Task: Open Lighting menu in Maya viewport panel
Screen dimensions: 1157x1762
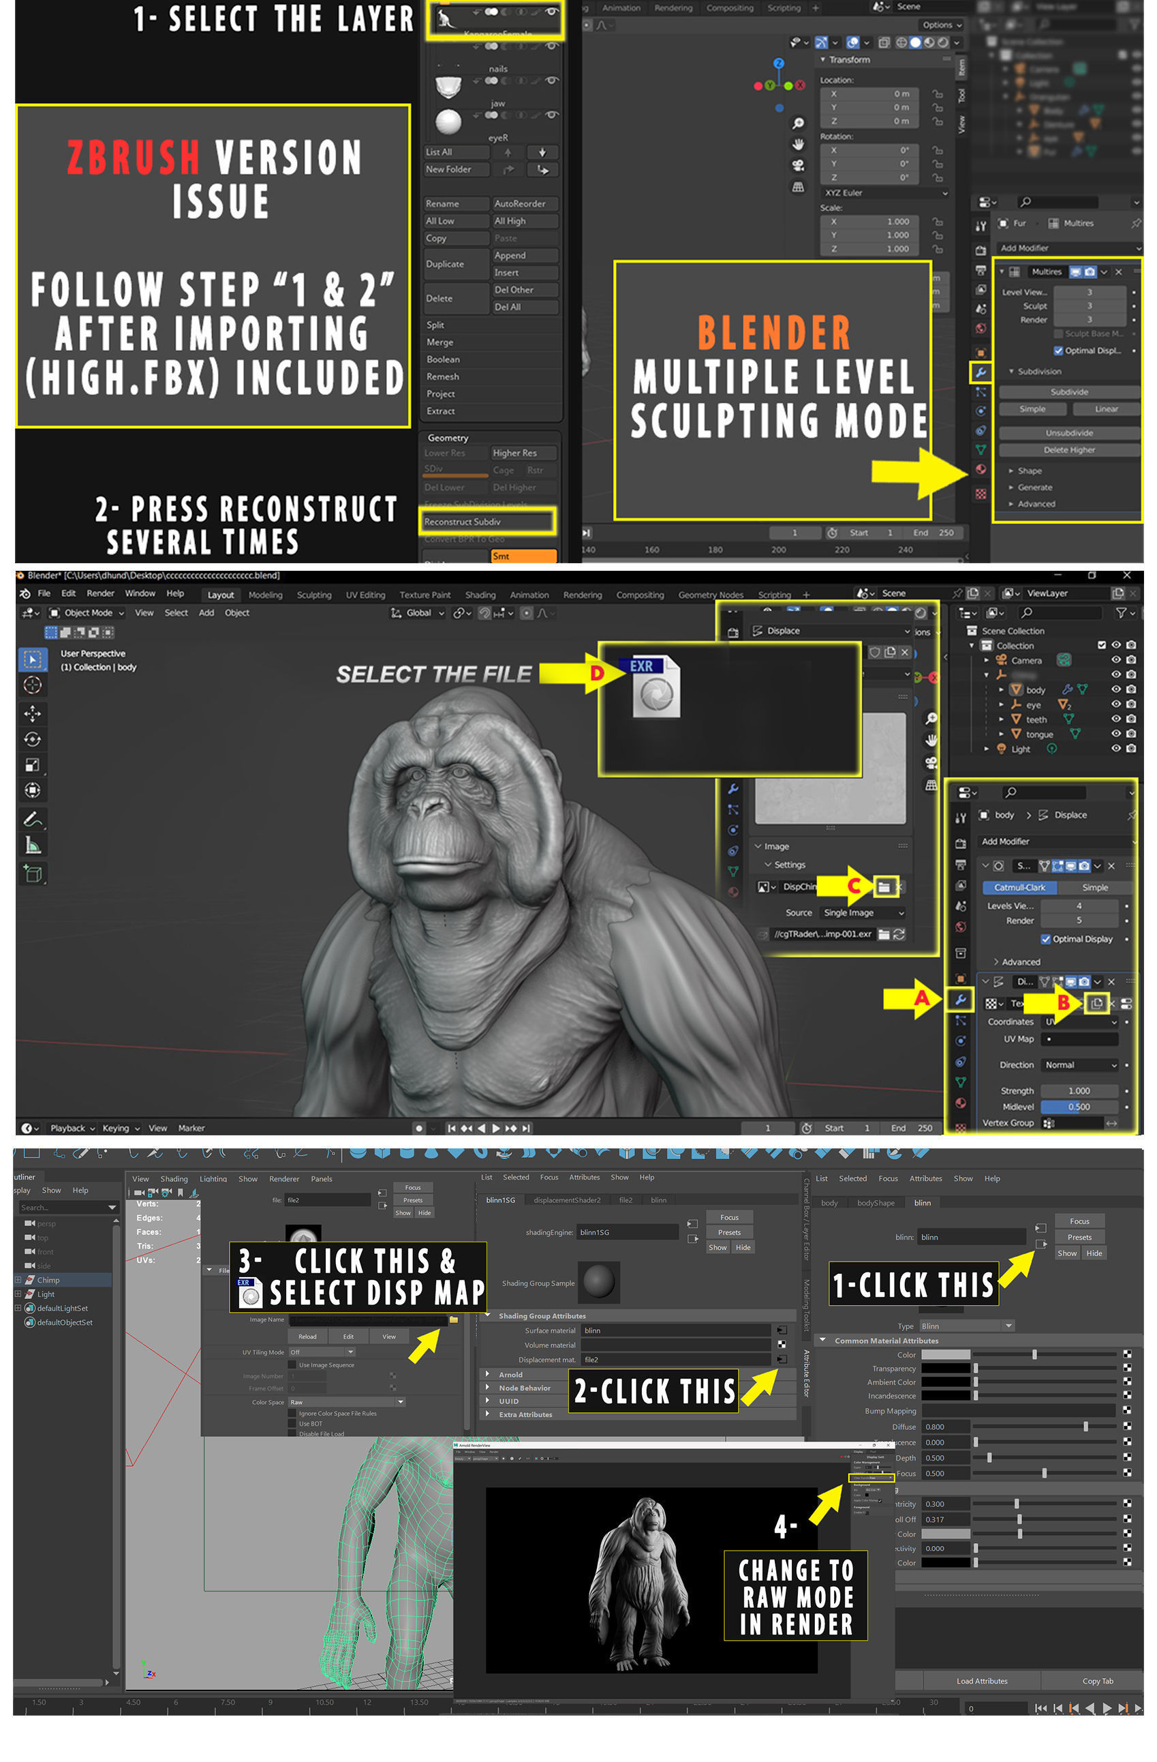Action: (213, 1178)
